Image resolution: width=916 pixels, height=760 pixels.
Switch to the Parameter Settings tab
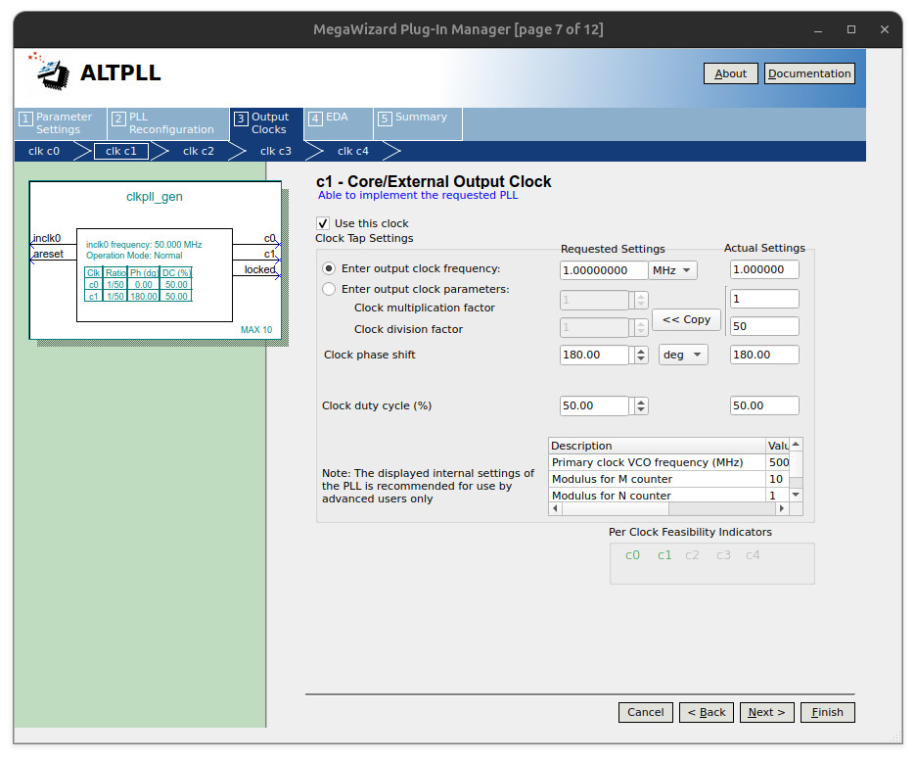(x=61, y=123)
